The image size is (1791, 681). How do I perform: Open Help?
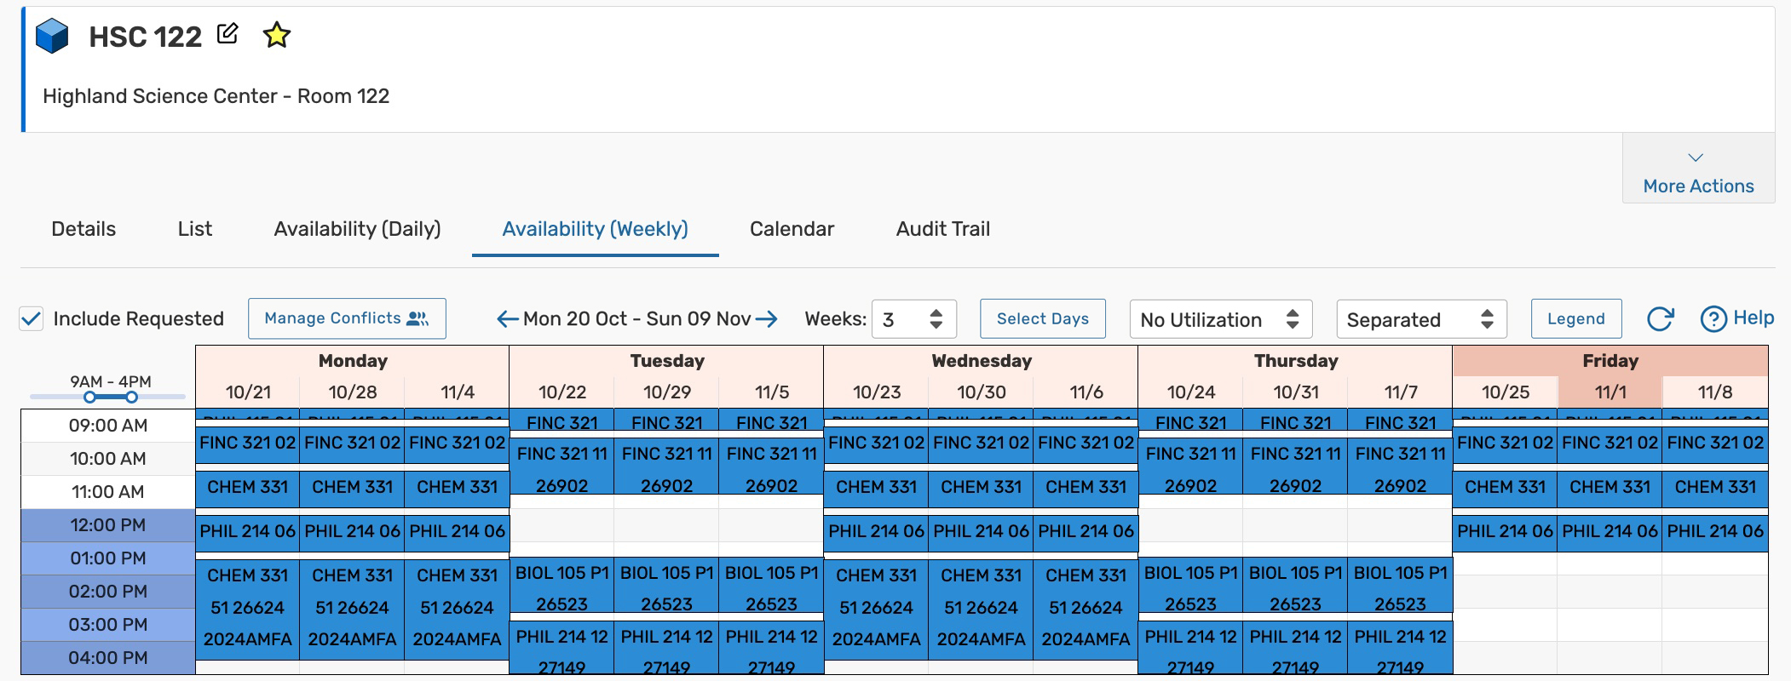(x=1737, y=318)
